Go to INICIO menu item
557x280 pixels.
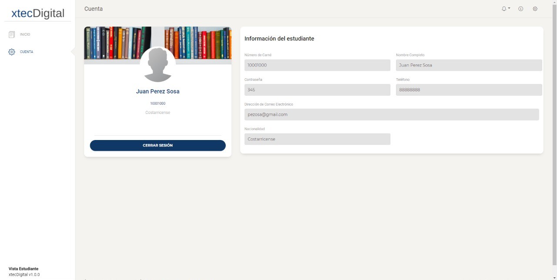[x=25, y=34]
